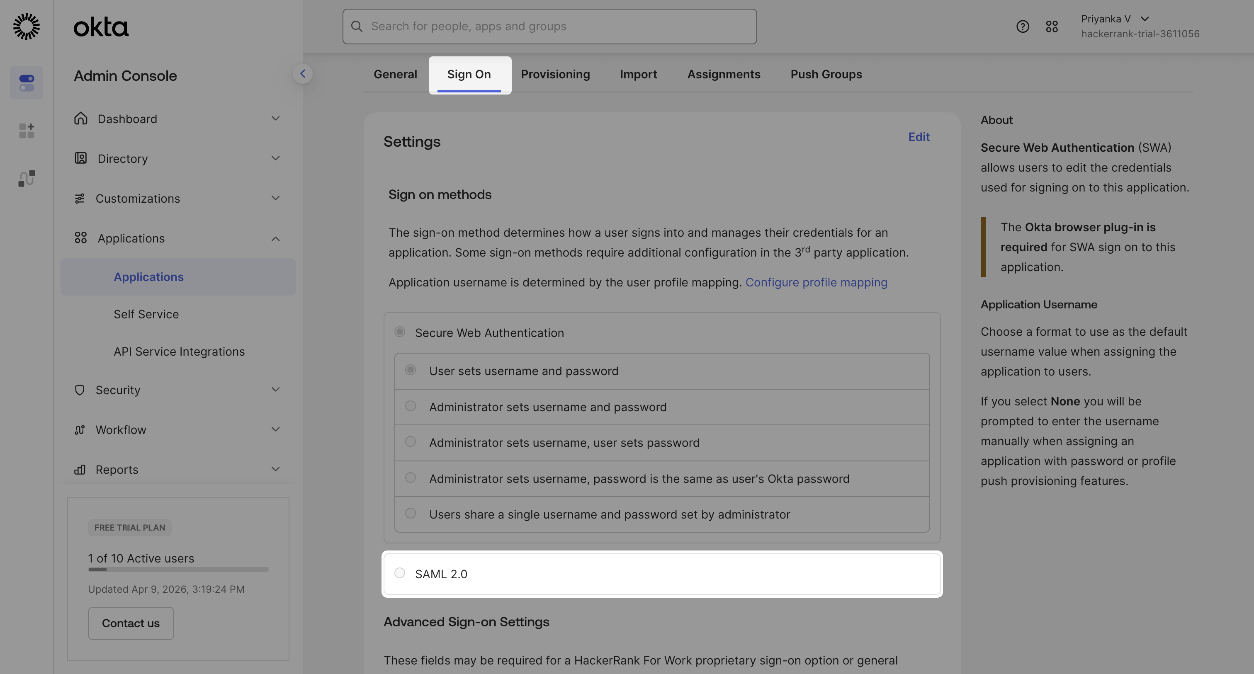Image resolution: width=1254 pixels, height=674 pixels.
Task: Collapse sidebar with the left arrow button
Action: [302, 74]
